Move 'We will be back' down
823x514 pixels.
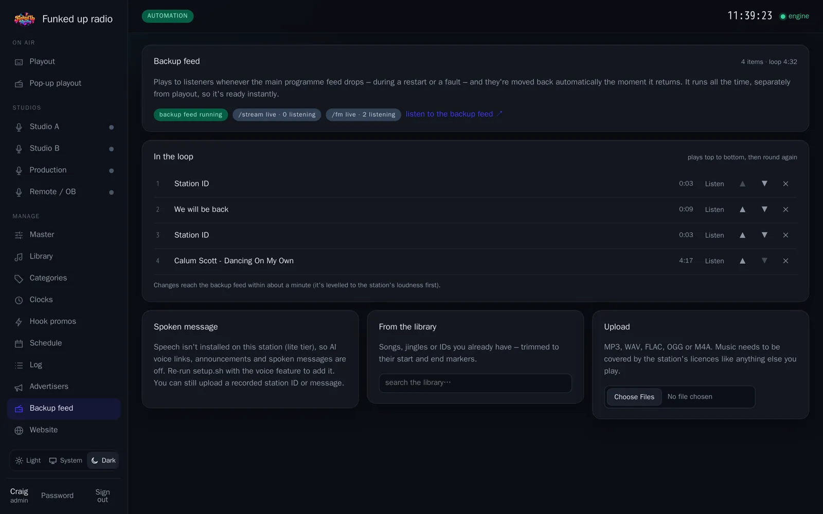tap(764, 210)
